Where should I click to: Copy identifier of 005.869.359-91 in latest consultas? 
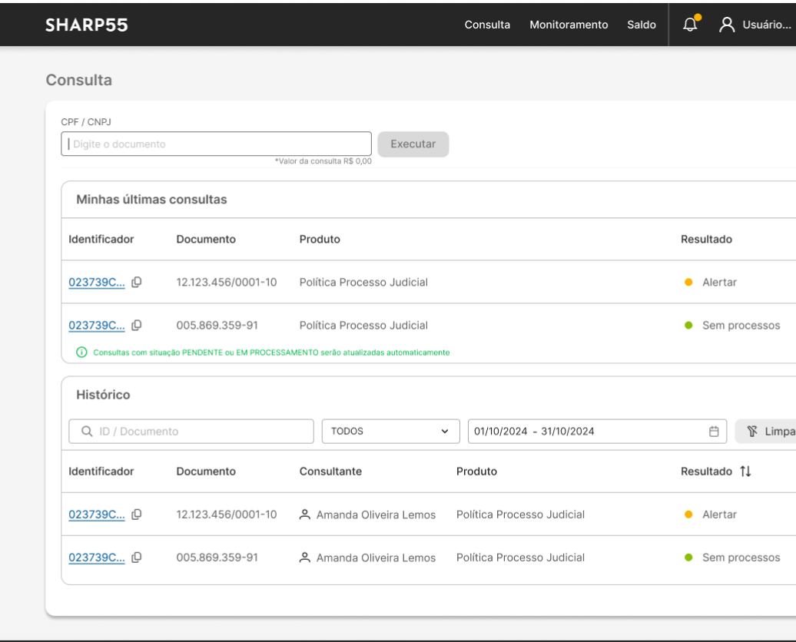[x=137, y=326]
